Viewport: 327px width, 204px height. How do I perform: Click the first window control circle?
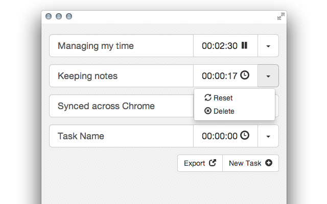49,16
